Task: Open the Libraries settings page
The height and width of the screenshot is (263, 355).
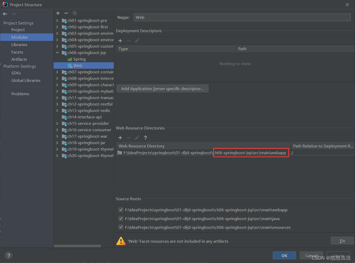Action: (19, 45)
